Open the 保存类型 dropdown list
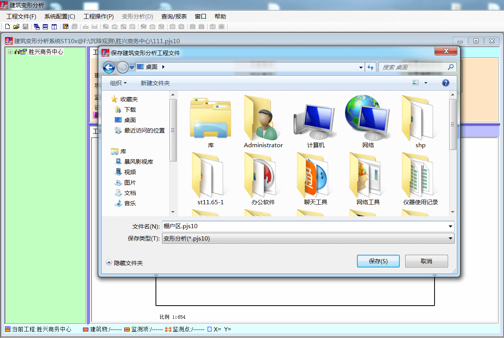 (450, 239)
